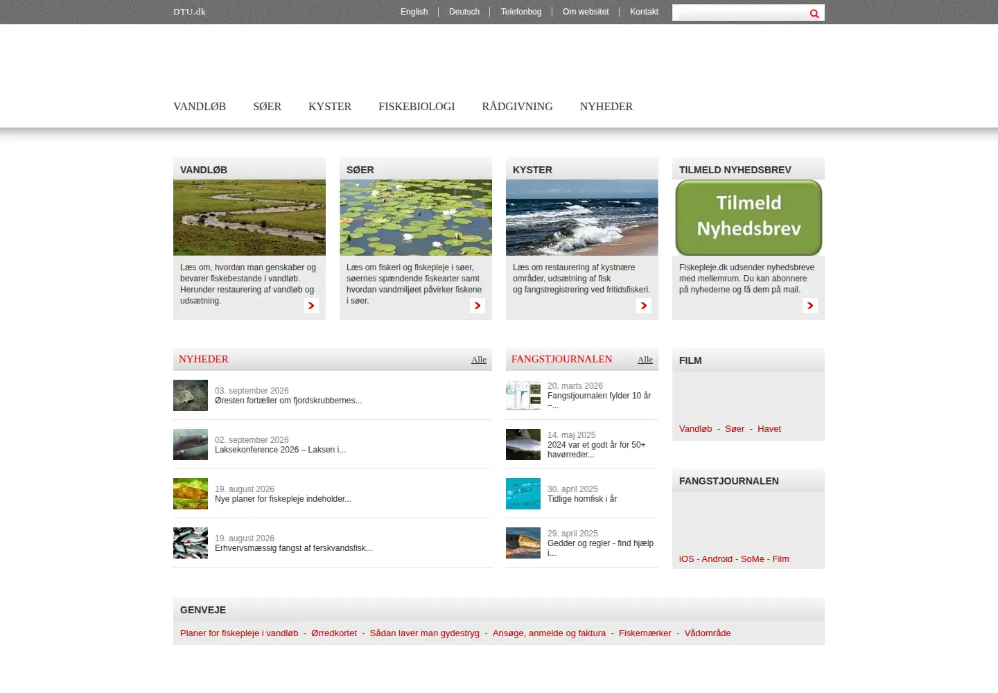
Task: Open the Android link under Fangstjournalen
Action: click(x=717, y=559)
